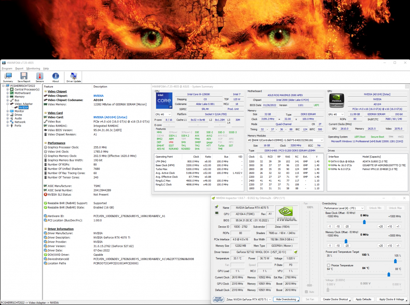
Task: Open Sensors via the thermometer icon
Action: 40,76
